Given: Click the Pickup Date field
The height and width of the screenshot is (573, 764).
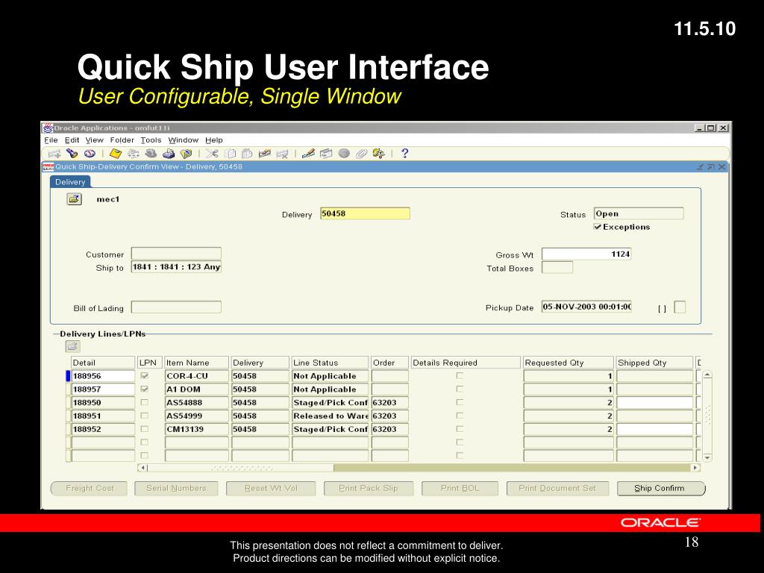Looking at the screenshot, I should [x=586, y=307].
